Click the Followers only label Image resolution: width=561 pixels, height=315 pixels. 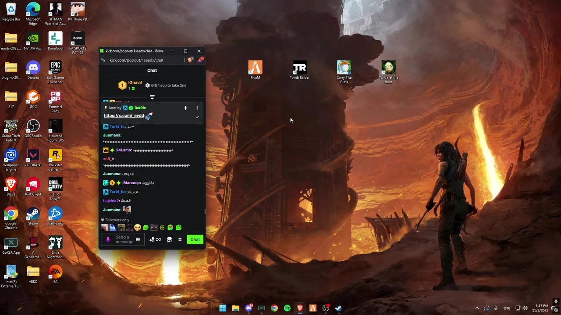(117, 220)
